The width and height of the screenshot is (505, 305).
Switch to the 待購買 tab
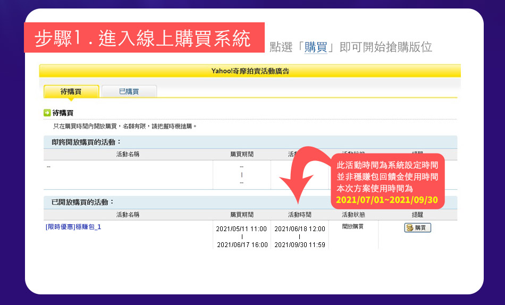(71, 91)
